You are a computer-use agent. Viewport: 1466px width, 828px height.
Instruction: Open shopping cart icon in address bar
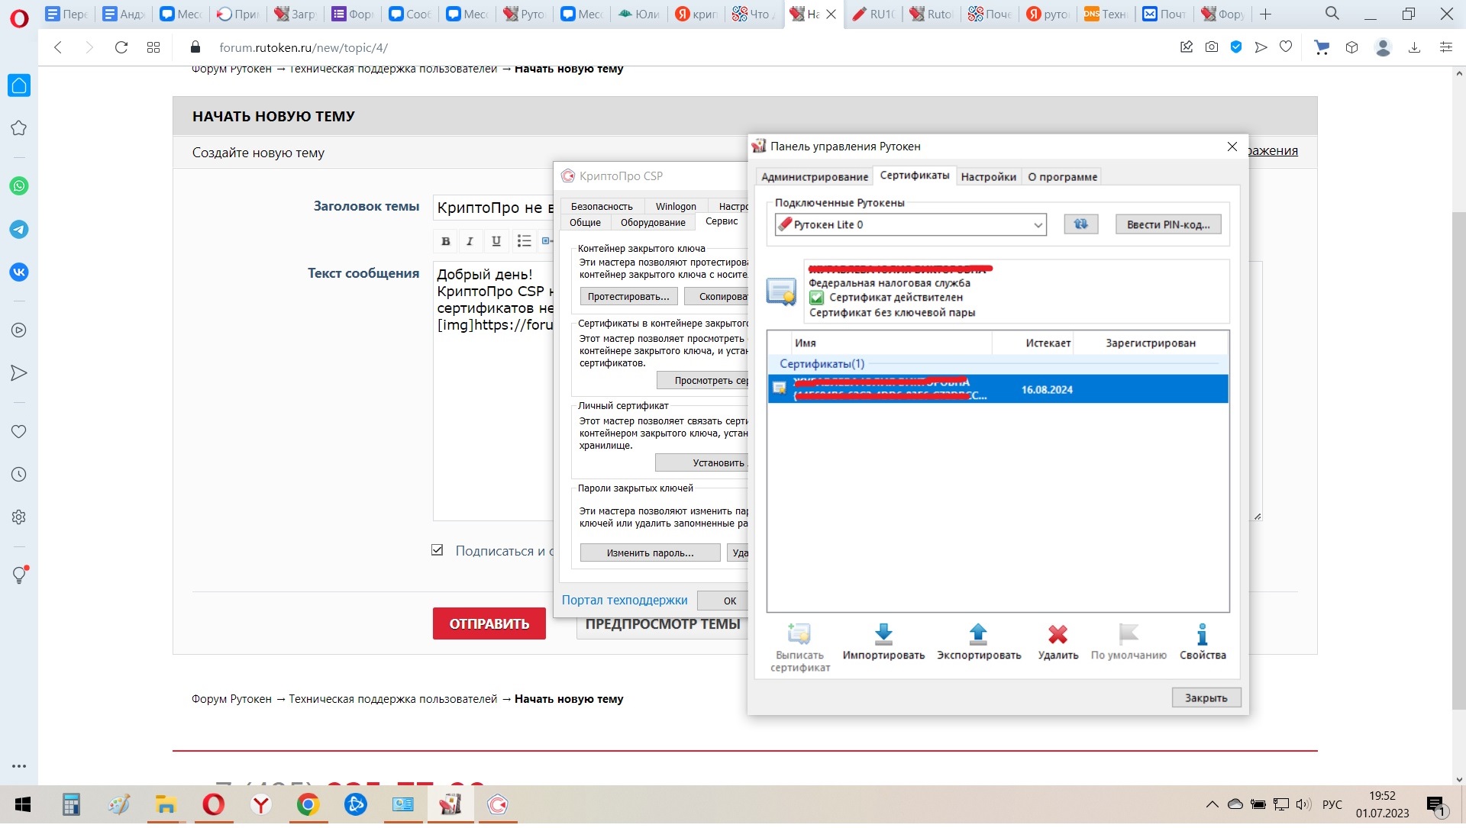pos(1322,47)
